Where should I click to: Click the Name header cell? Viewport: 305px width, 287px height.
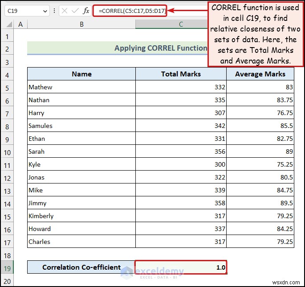pos(81,74)
